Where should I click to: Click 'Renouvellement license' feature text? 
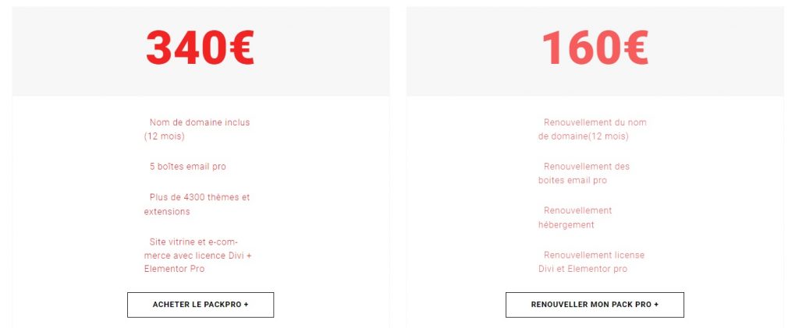[x=594, y=256]
